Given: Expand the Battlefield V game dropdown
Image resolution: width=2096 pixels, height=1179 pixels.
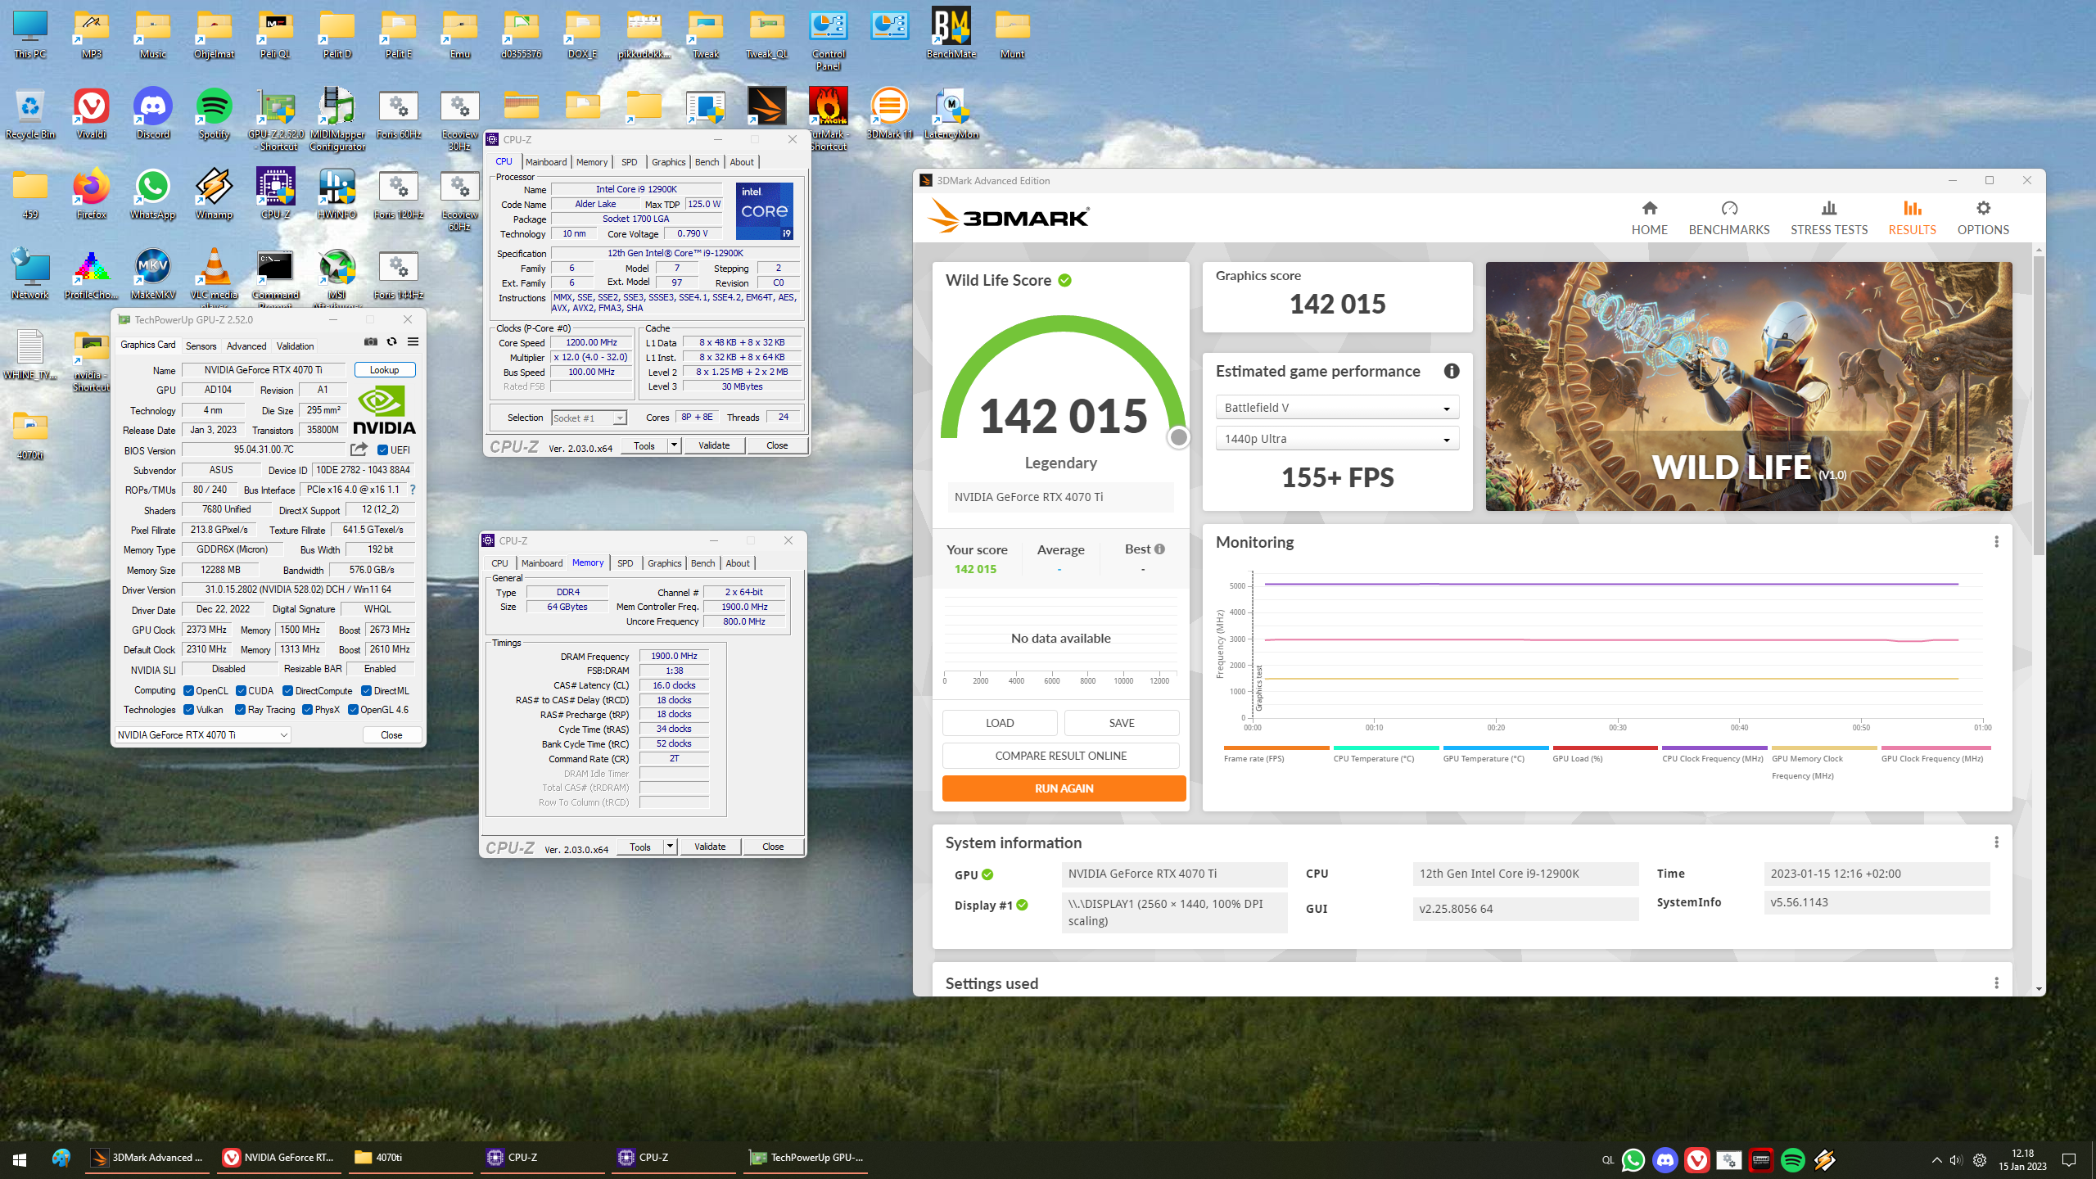Looking at the screenshot, I should (1337, 408).
